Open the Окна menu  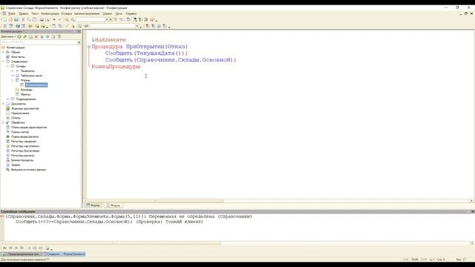pos(119,13)
